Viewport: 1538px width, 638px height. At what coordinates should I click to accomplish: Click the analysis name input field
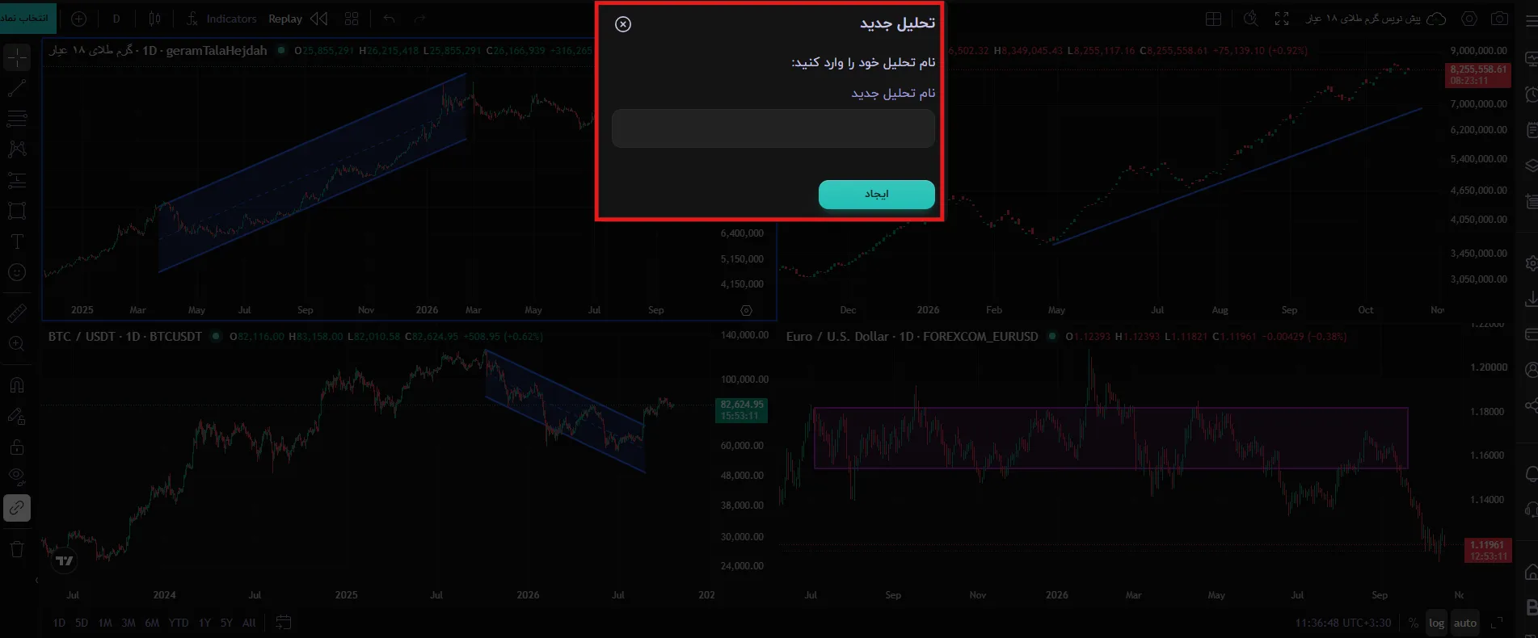tap(773, 128)
